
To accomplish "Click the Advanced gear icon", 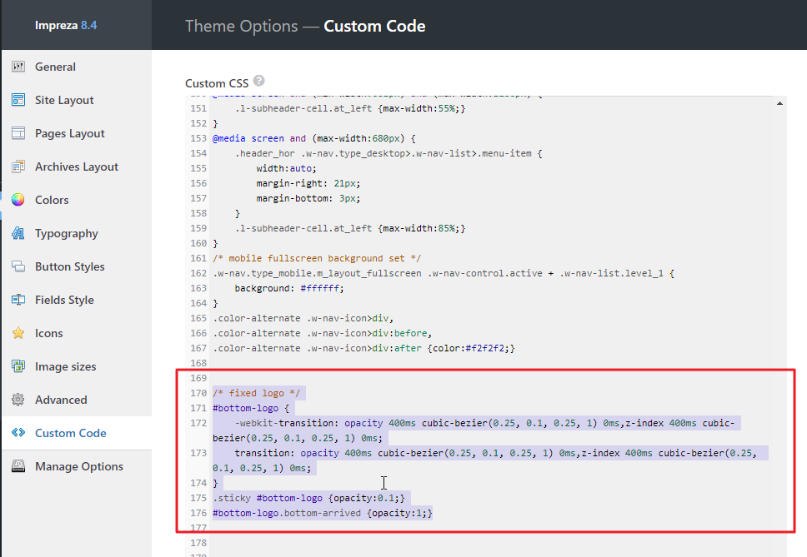I will pyautogui.click(x=18, y=400).
